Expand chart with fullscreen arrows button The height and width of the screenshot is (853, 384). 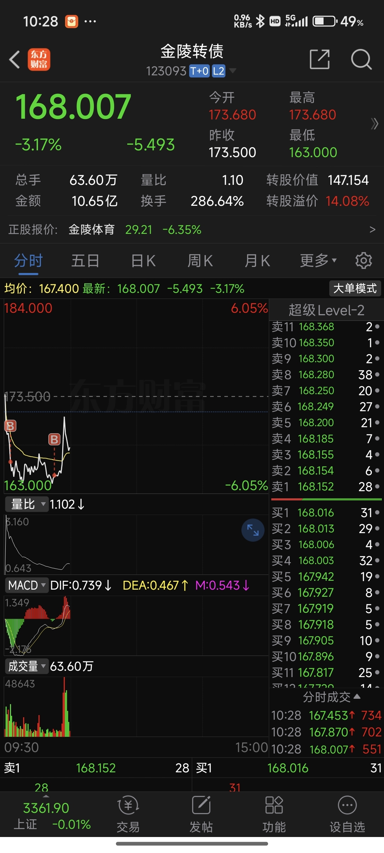tap(253, 530)
